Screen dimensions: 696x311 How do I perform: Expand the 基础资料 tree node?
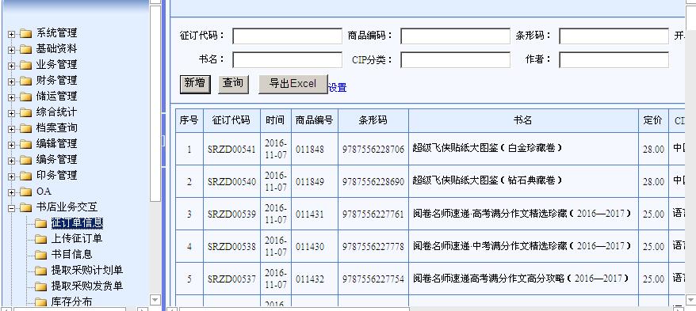[11, 50]
